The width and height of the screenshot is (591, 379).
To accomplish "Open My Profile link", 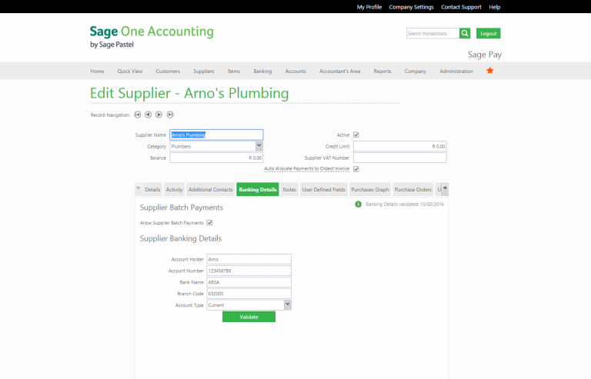I will coord(369,7).
